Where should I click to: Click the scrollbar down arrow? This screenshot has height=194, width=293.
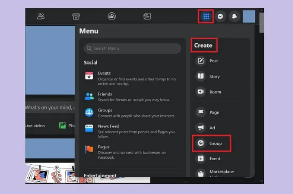(262, 181)
